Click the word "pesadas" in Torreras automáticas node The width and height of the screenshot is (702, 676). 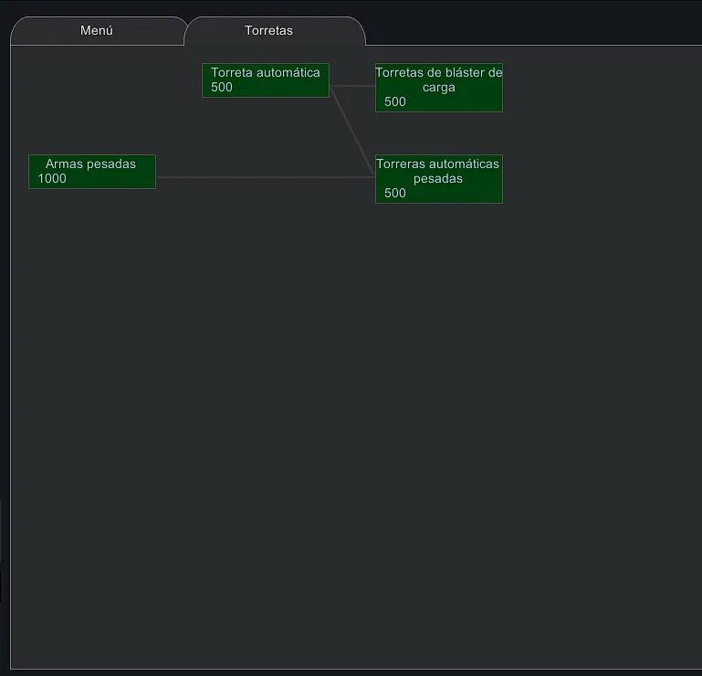(x=438, y=179)
